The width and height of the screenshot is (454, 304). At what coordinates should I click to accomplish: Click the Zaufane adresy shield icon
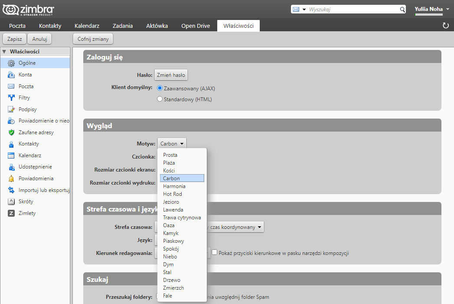point(11,132)
